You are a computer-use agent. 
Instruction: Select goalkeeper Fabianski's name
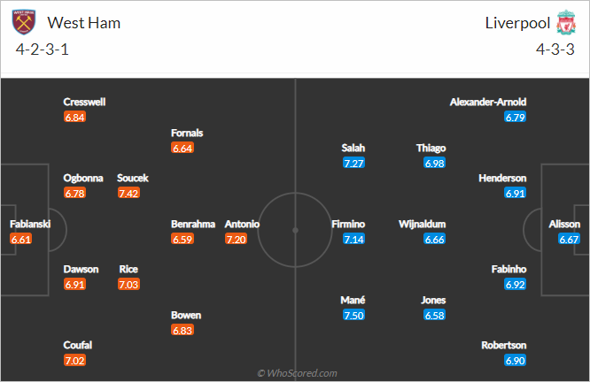pos(30,224)
